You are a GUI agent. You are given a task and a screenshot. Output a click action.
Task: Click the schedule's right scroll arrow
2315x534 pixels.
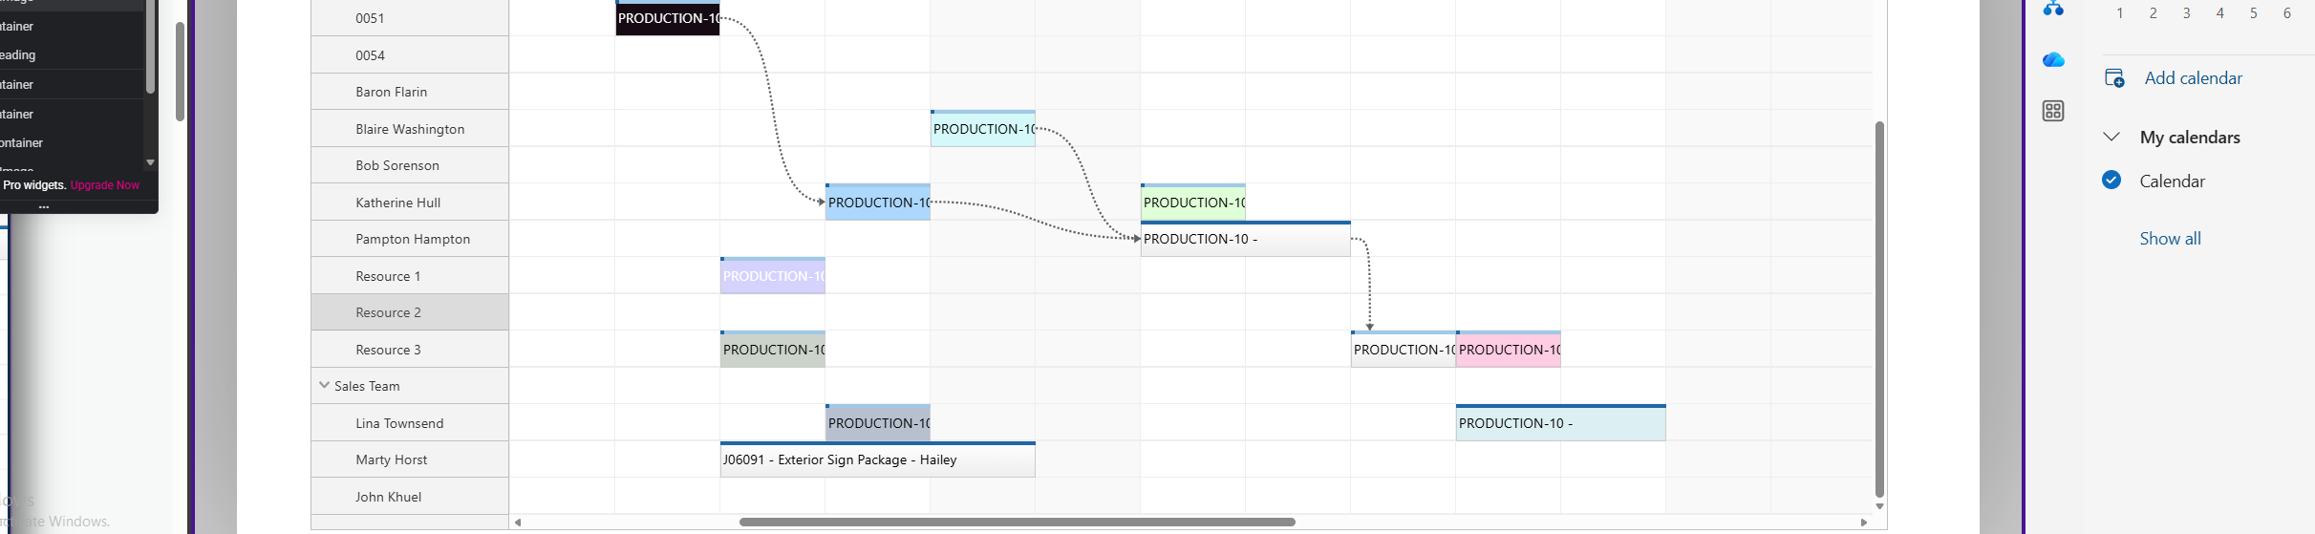1863,523
